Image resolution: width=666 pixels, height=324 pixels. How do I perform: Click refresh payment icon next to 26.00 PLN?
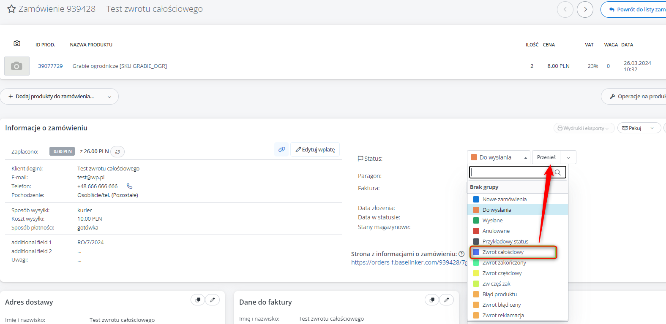click(x=117, y=151)
